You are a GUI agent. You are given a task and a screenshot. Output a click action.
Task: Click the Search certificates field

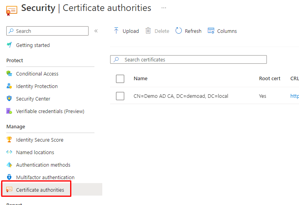pos(192,59)
